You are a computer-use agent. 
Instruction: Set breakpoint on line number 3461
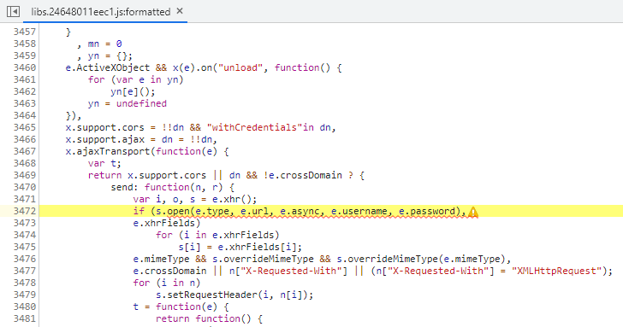pos(25,79)
